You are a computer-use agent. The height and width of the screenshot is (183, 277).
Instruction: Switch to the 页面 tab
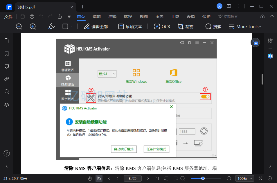coord(159,17)
